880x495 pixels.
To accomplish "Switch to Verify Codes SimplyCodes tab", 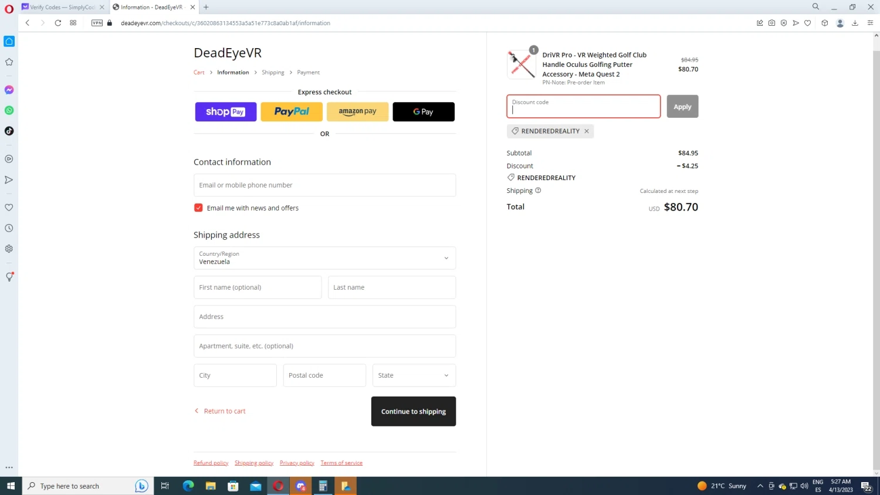I will (62, 7).
